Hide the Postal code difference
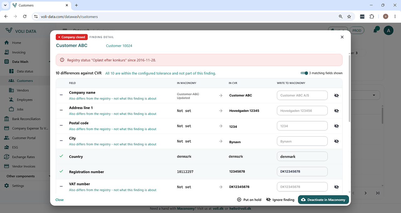The width and height of the screenshot is (401, 213). [336, 126]
